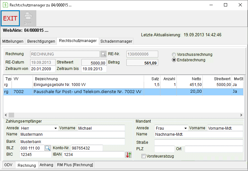
Task: Click the Netto value 20,00
Action: tap(196, 91)
